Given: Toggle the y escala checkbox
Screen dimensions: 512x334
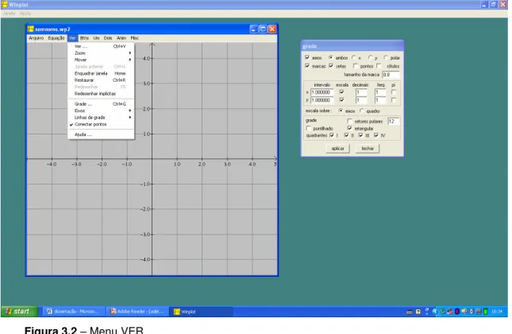Looking at the screenshot, I should pyautogui.click(x=341, y=99).
